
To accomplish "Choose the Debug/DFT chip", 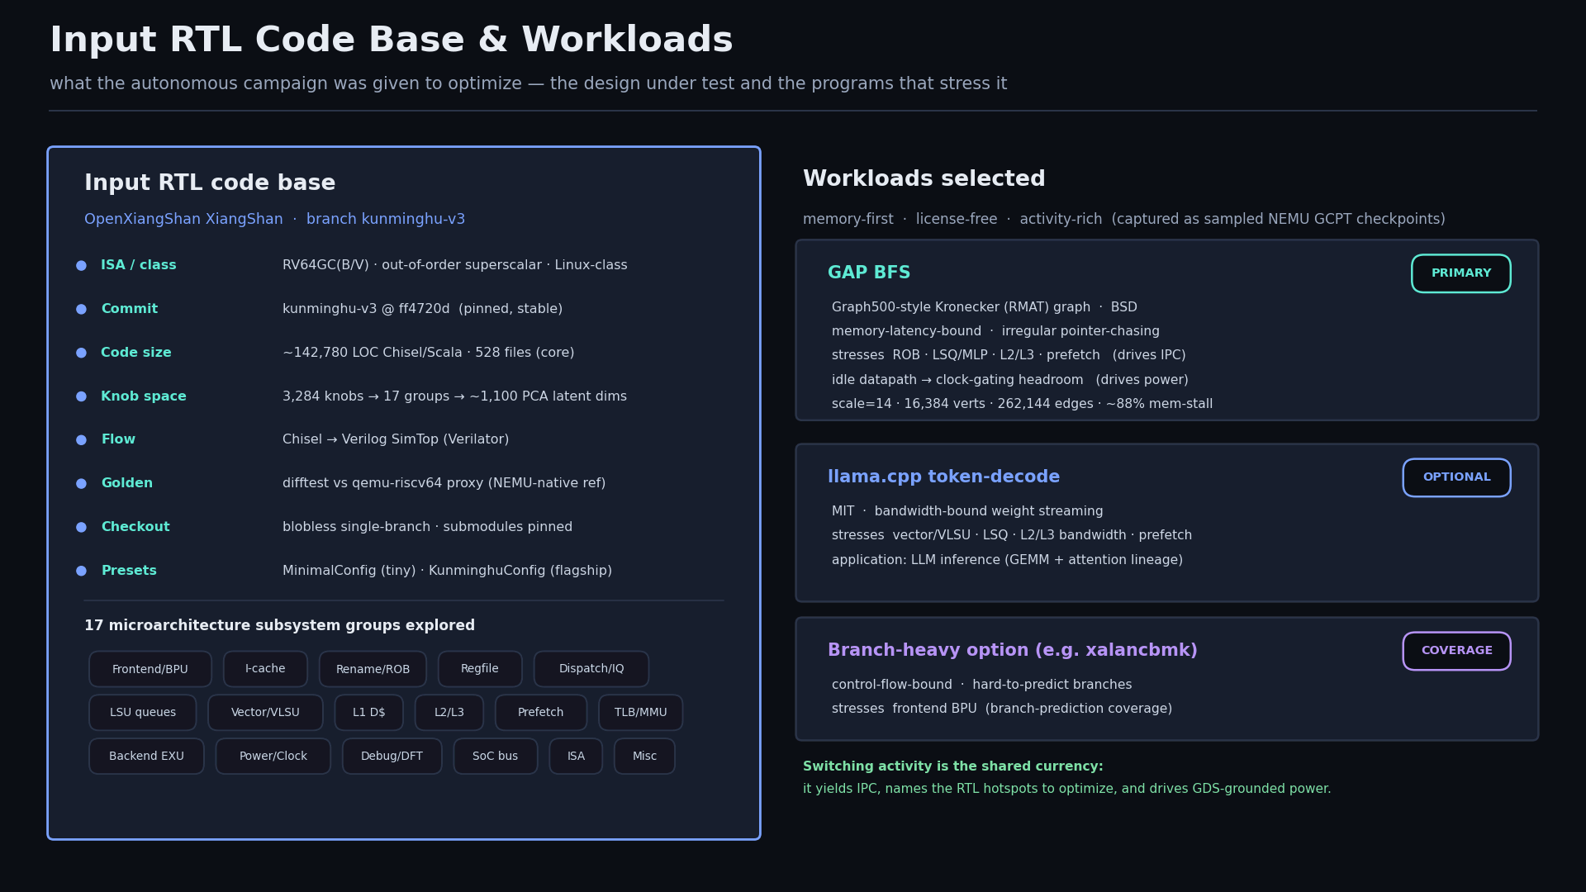I will (392, 757).
